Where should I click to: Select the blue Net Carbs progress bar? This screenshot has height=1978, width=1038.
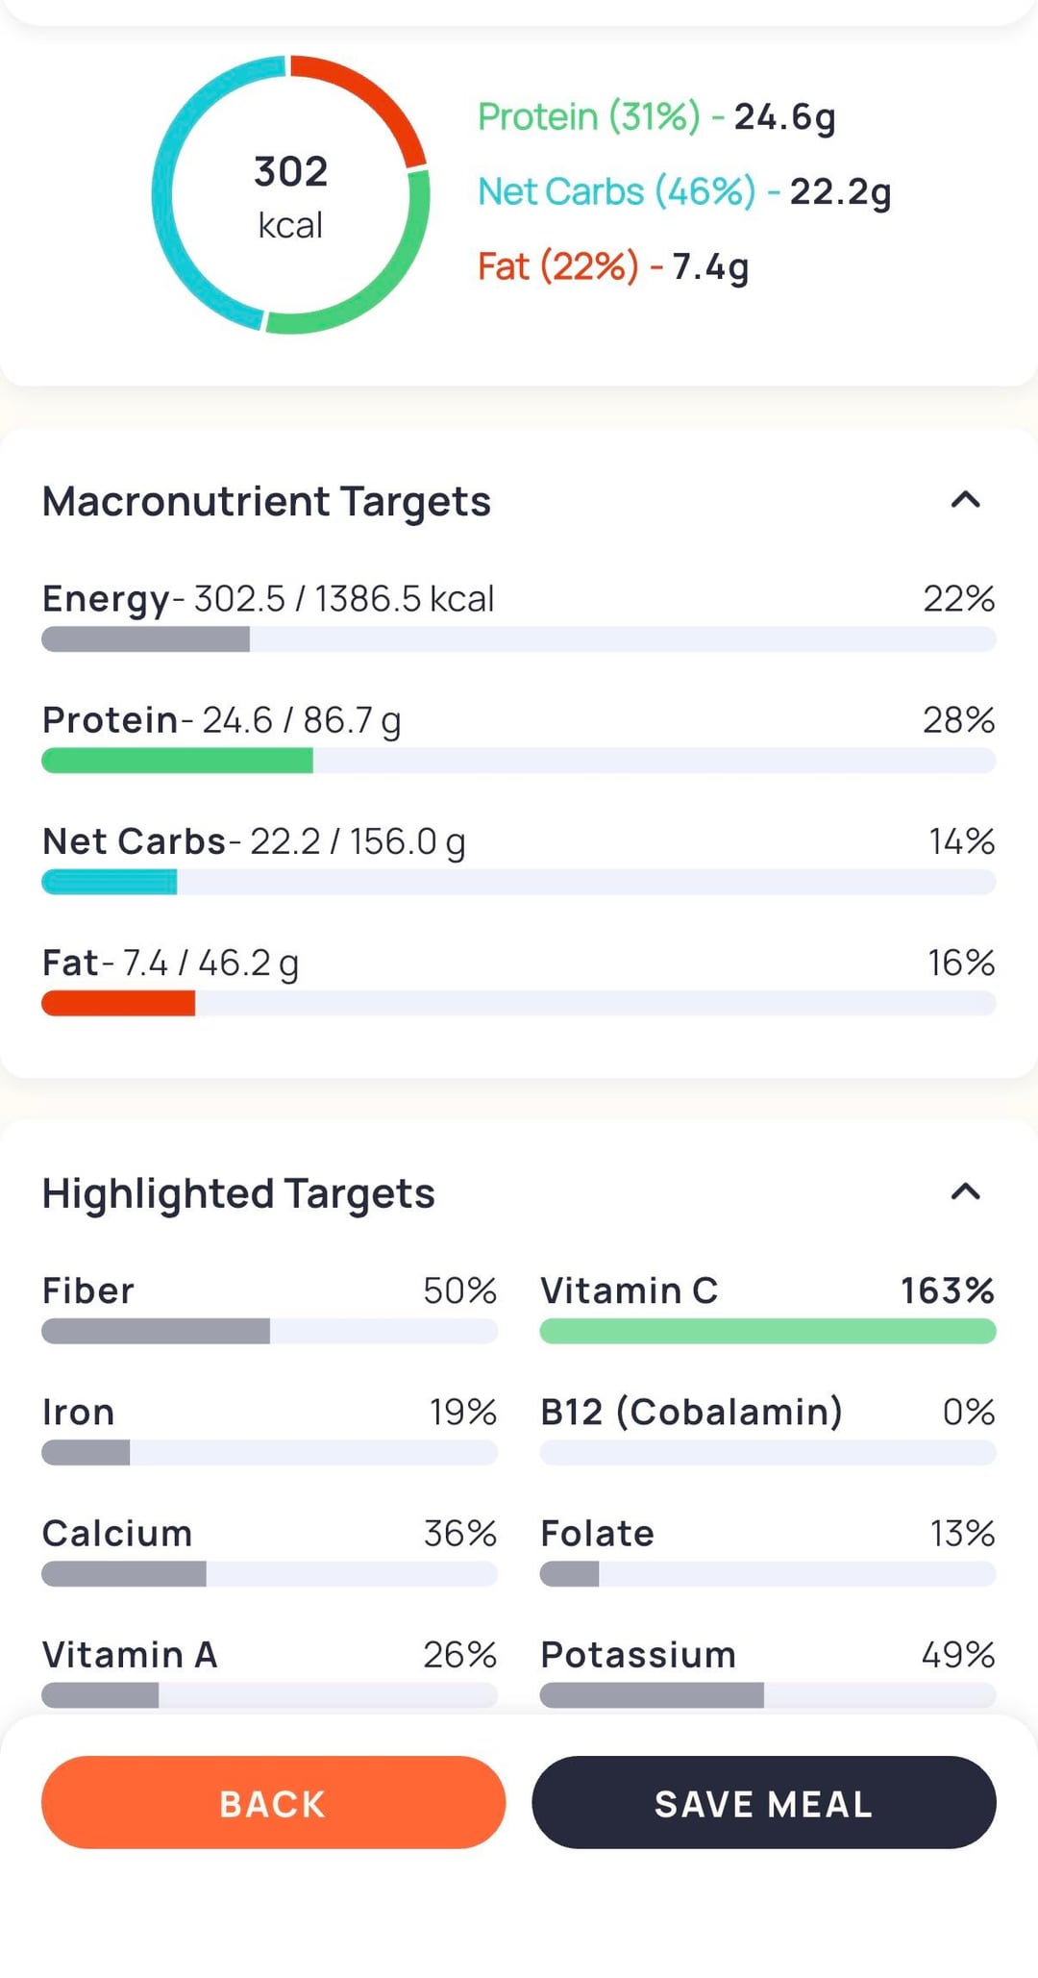pos(519,882)
